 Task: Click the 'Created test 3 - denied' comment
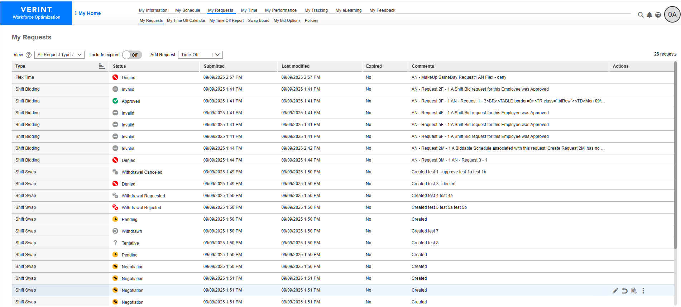(x=433, y=184)
